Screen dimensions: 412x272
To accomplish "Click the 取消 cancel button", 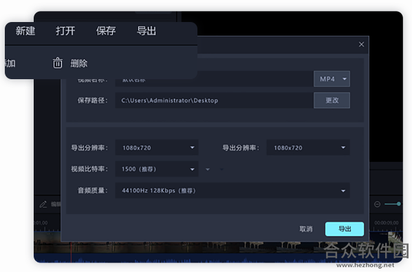I will (306, 229).
